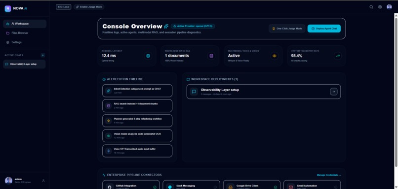398x189 pixels.
Task: Toggle Google Drive Client status indicator
Action: tap(276, 187)
